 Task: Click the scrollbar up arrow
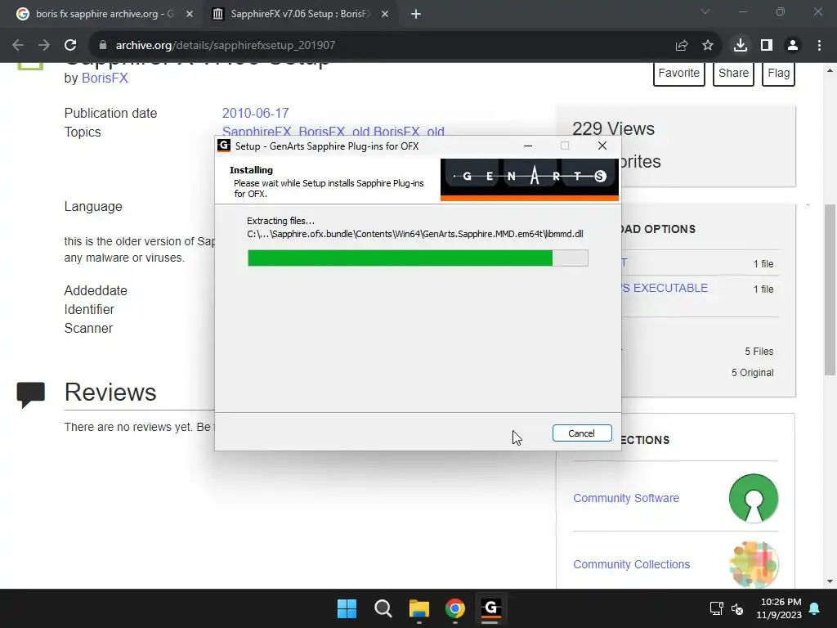point(830,70)
